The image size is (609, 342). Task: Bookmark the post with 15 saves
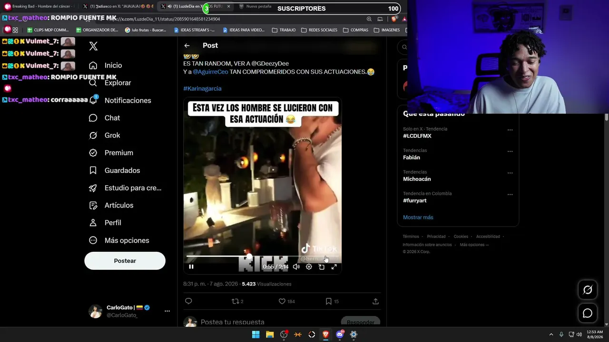pyautogui.click(x=332, y=301)
